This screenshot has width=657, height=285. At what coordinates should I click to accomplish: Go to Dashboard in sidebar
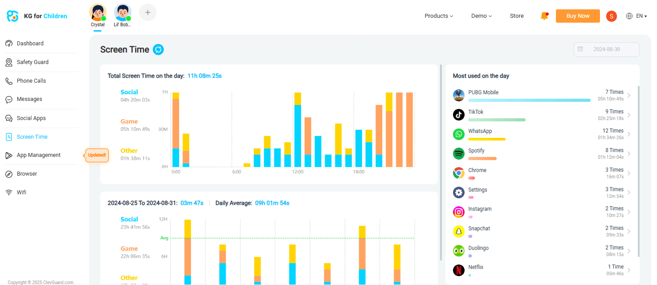[30, 44]
